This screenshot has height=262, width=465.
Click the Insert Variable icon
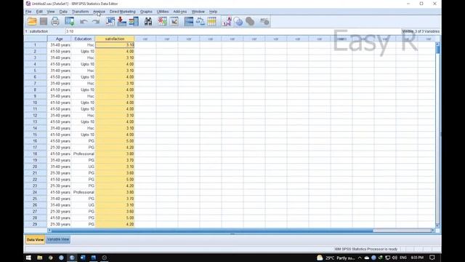[x=174, y=21]
